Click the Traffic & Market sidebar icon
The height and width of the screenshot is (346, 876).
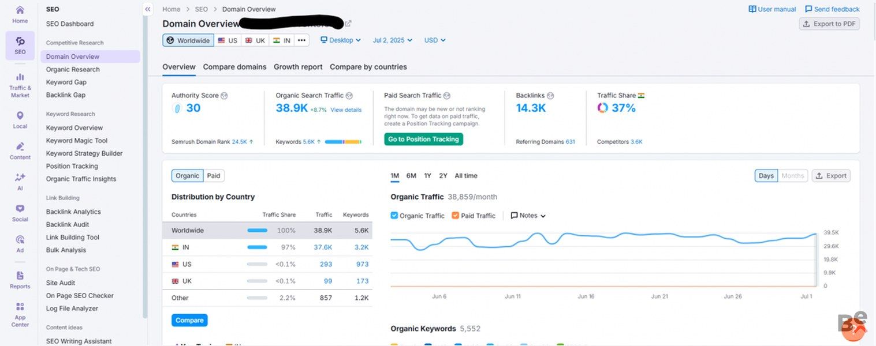20,77
